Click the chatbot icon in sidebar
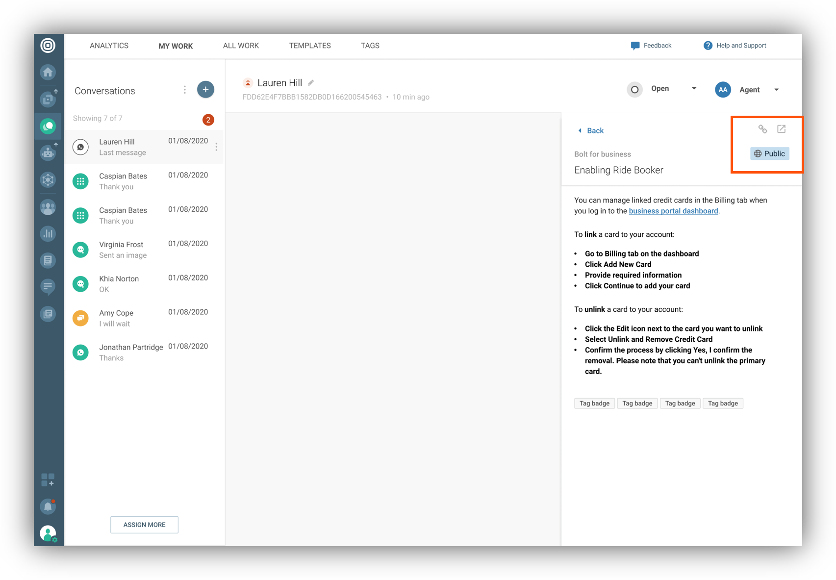836x580 pixels. pos(48,152)
